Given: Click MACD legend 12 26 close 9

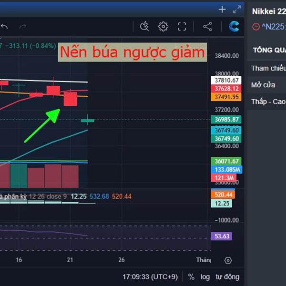Looking at the screenshot, I should [x=48, y=196].
